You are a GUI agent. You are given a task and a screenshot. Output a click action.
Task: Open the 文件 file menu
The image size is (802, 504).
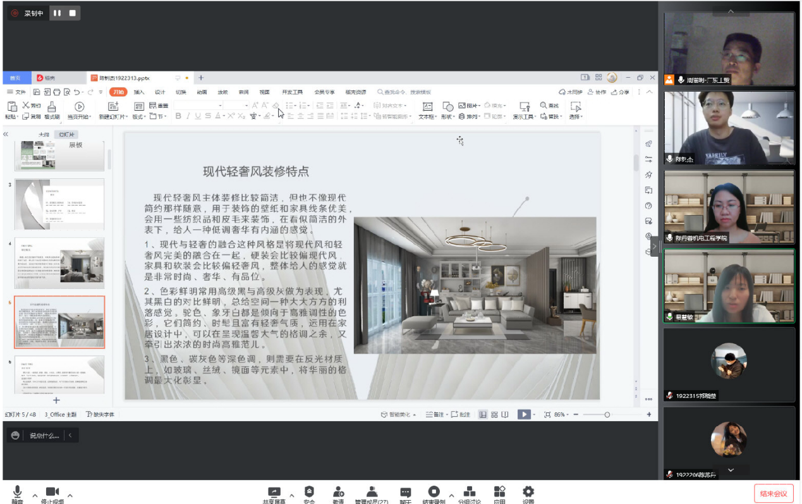pos(17,92)
